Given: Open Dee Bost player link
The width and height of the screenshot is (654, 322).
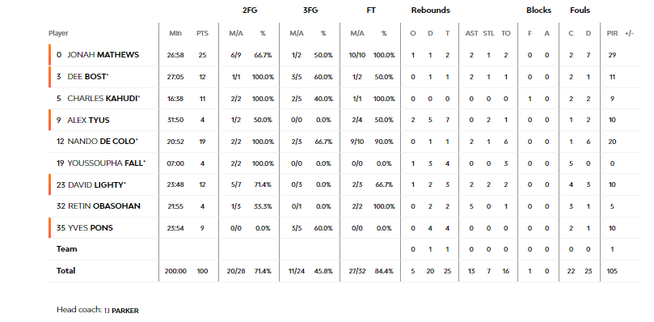Looking at the screenshot, I should (x=87, y=77).
